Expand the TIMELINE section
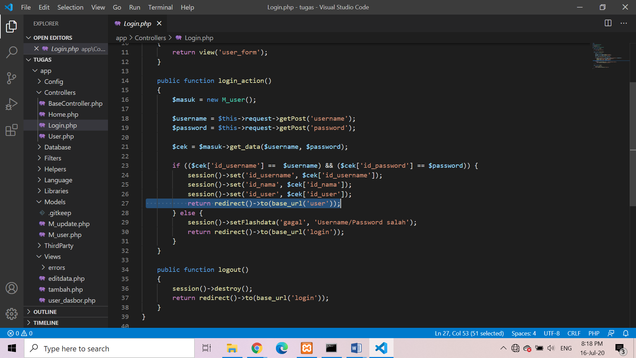This screenshot has width=636, height=358. 46,323
